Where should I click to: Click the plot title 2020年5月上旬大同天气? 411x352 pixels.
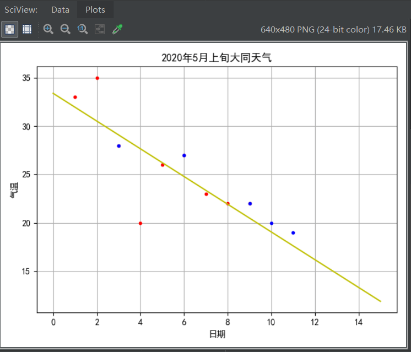coord(217,58)
